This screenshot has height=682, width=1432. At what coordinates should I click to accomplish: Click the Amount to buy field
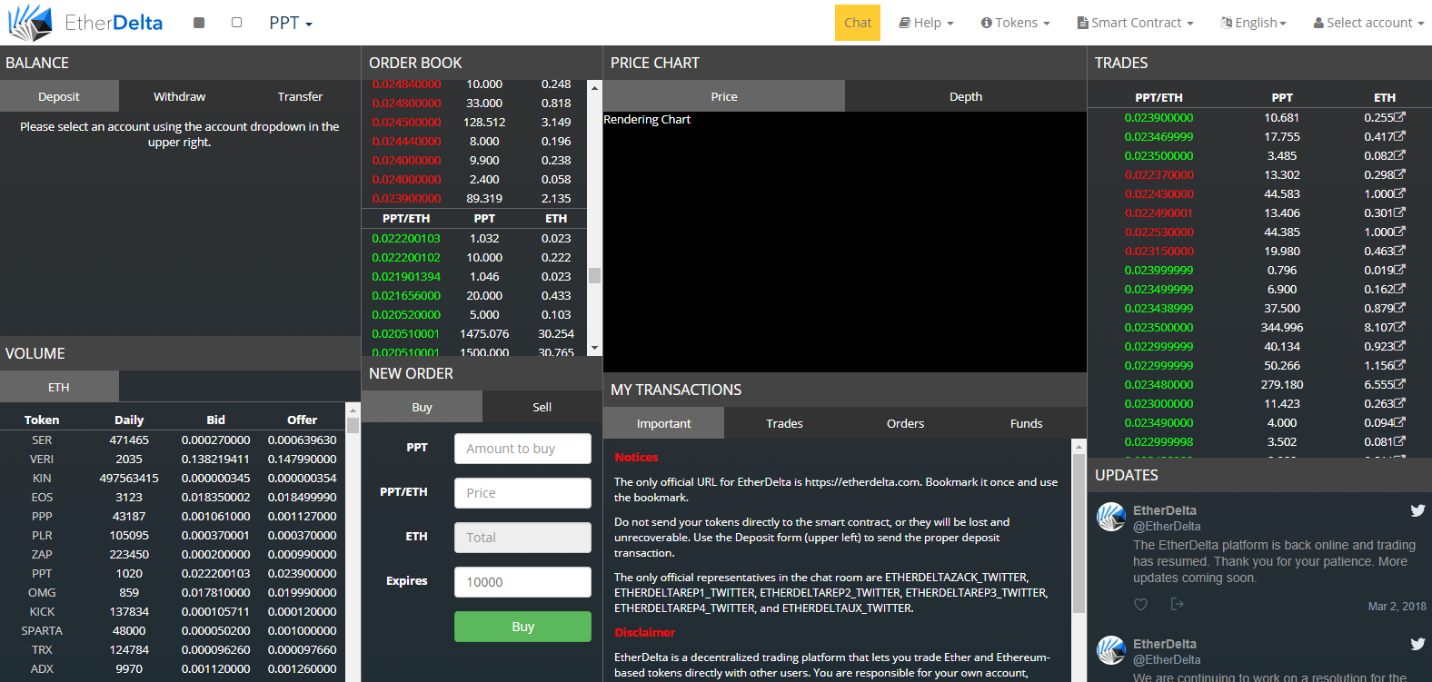click(x=522, y=449)
